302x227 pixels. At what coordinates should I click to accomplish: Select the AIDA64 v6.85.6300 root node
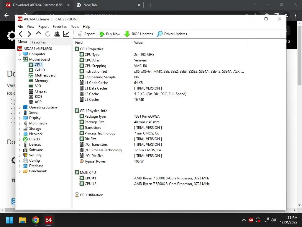tap(35, 49)
